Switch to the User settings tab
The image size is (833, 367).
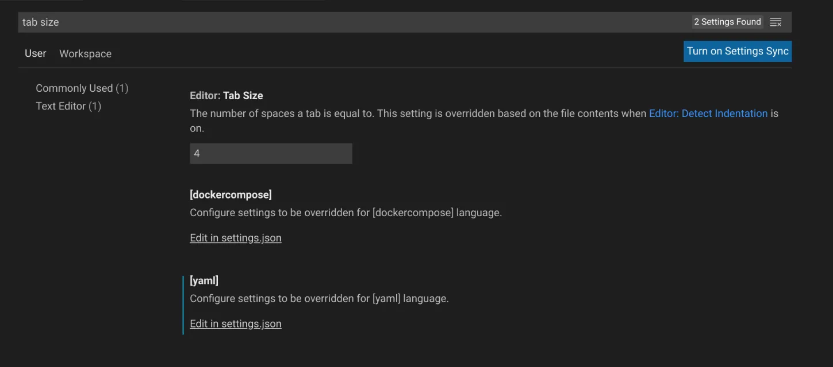tap(35, 53)
